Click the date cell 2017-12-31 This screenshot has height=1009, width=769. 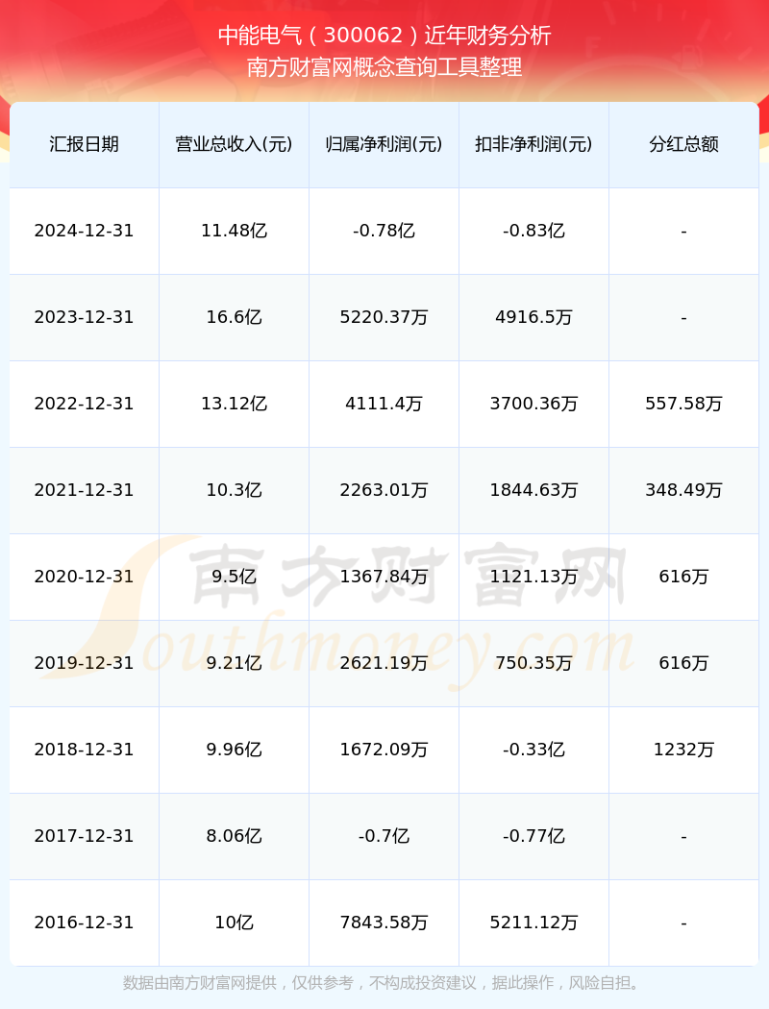coord(85,836)
